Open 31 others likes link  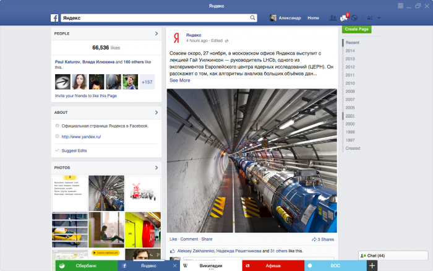278,251
